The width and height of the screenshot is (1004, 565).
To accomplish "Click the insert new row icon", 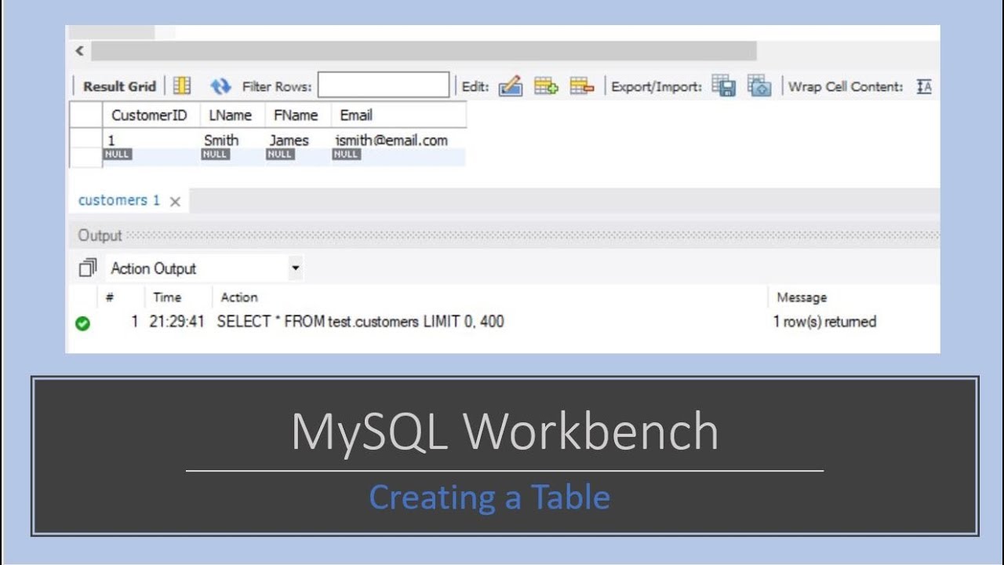I will coord(546,86).
